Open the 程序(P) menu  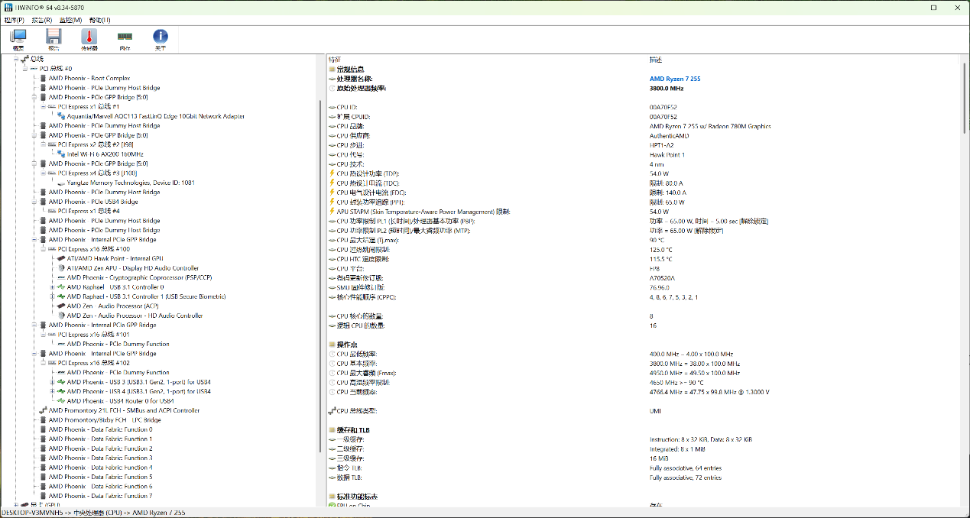14,20
